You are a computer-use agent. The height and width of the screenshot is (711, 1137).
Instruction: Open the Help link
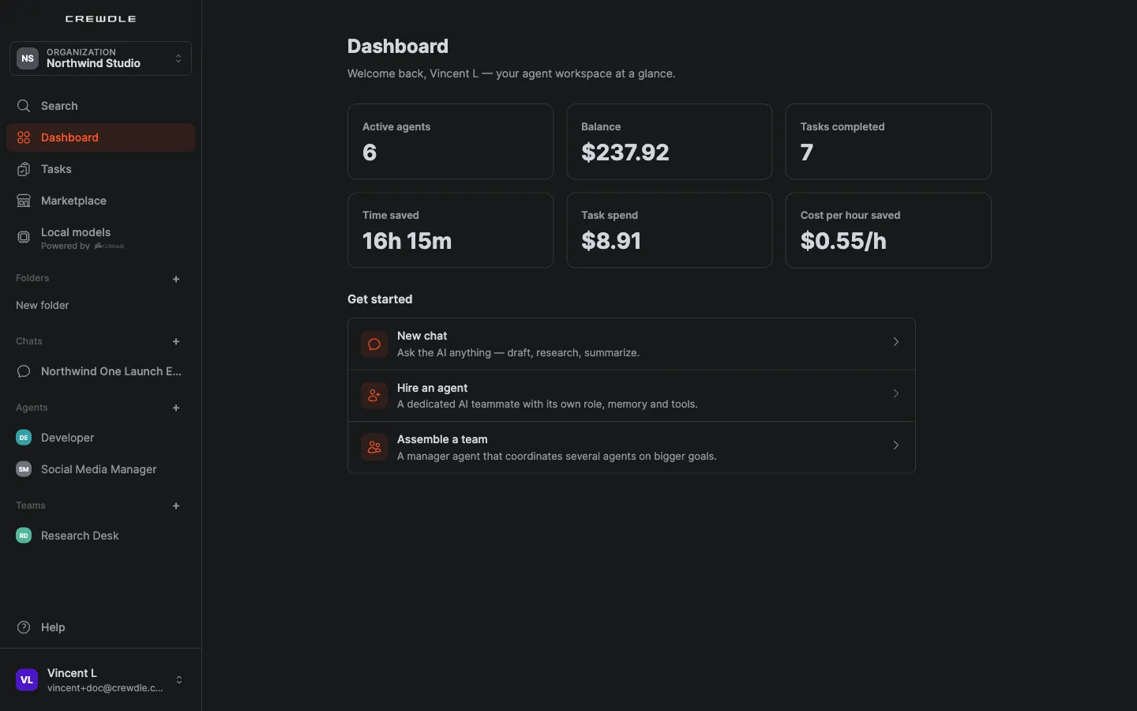[x=100, y=627]
